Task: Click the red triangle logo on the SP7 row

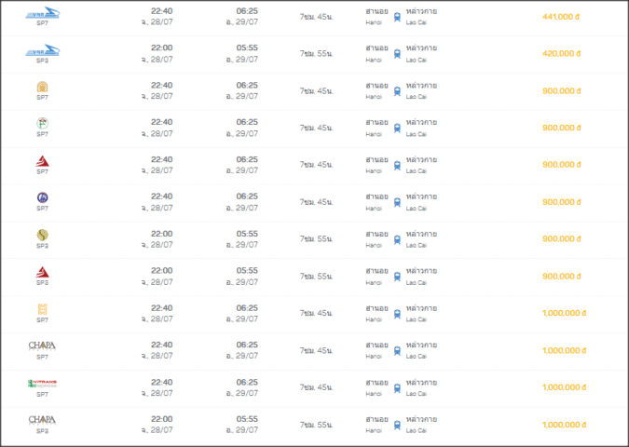Action: tap(42, 160)
